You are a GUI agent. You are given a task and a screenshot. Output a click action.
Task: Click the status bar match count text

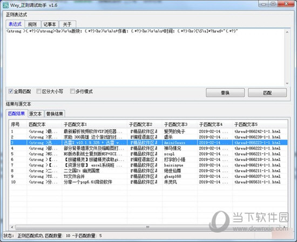tap(59, 236)
